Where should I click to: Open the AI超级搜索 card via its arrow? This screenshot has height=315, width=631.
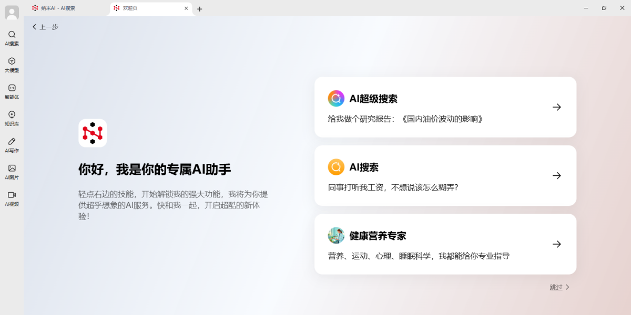(x=557, y=107)
